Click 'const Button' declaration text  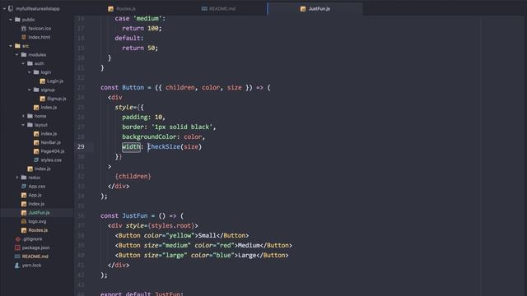[122, 88]
